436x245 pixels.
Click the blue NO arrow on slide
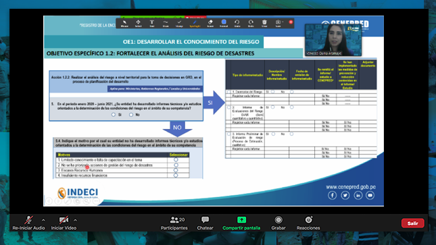pyautogui.click(x=177, y=128)
